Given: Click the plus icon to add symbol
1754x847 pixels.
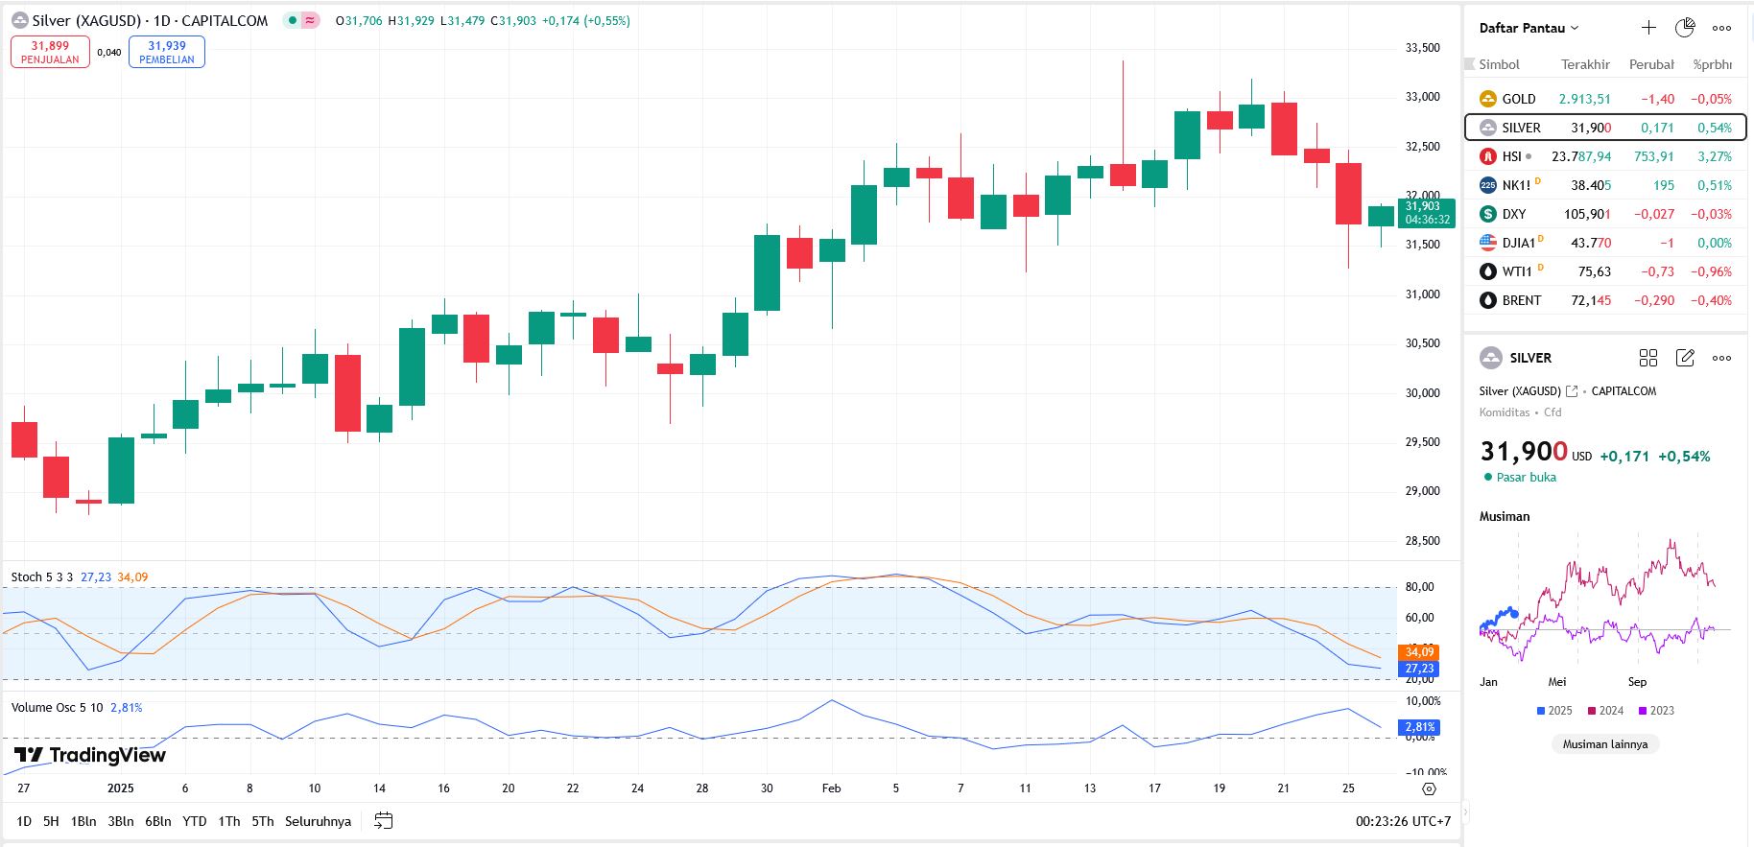Looking at the screenshot, I should pos(1648,28).
